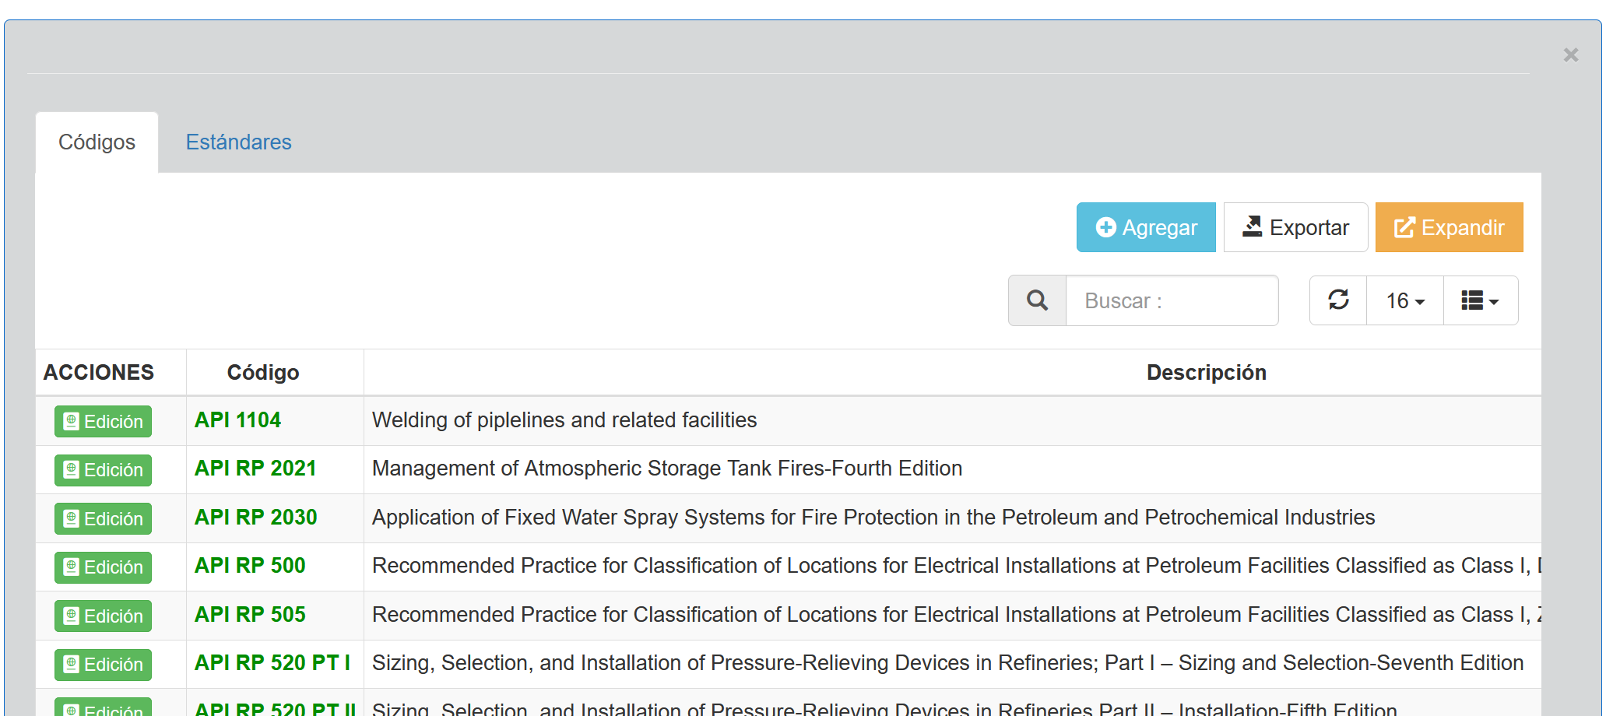The height and width of the screenshot is (716, 1613).
Task: Click the orange Expandir button
Action: (1449, 227)
